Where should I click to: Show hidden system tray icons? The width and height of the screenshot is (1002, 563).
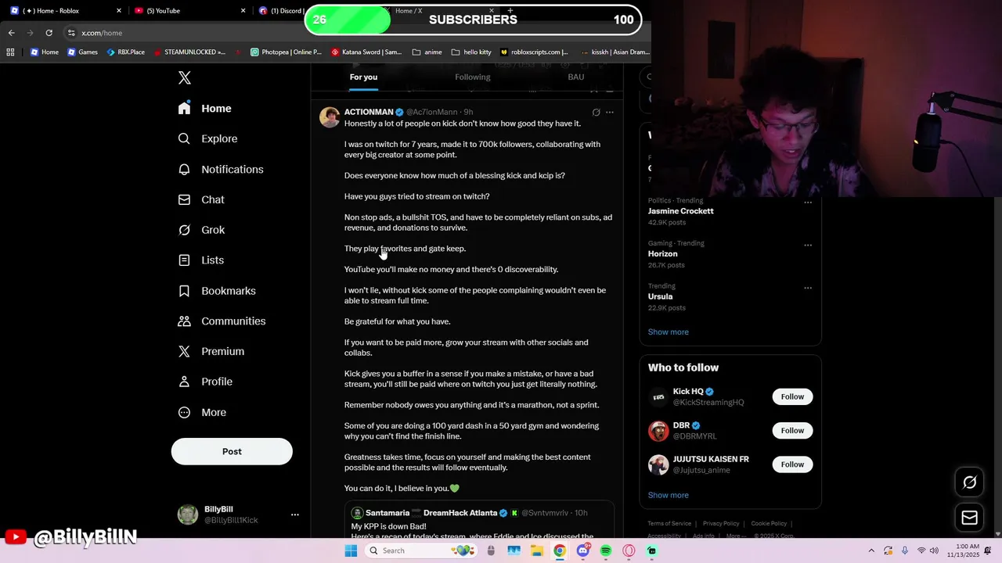coord(871,550)
